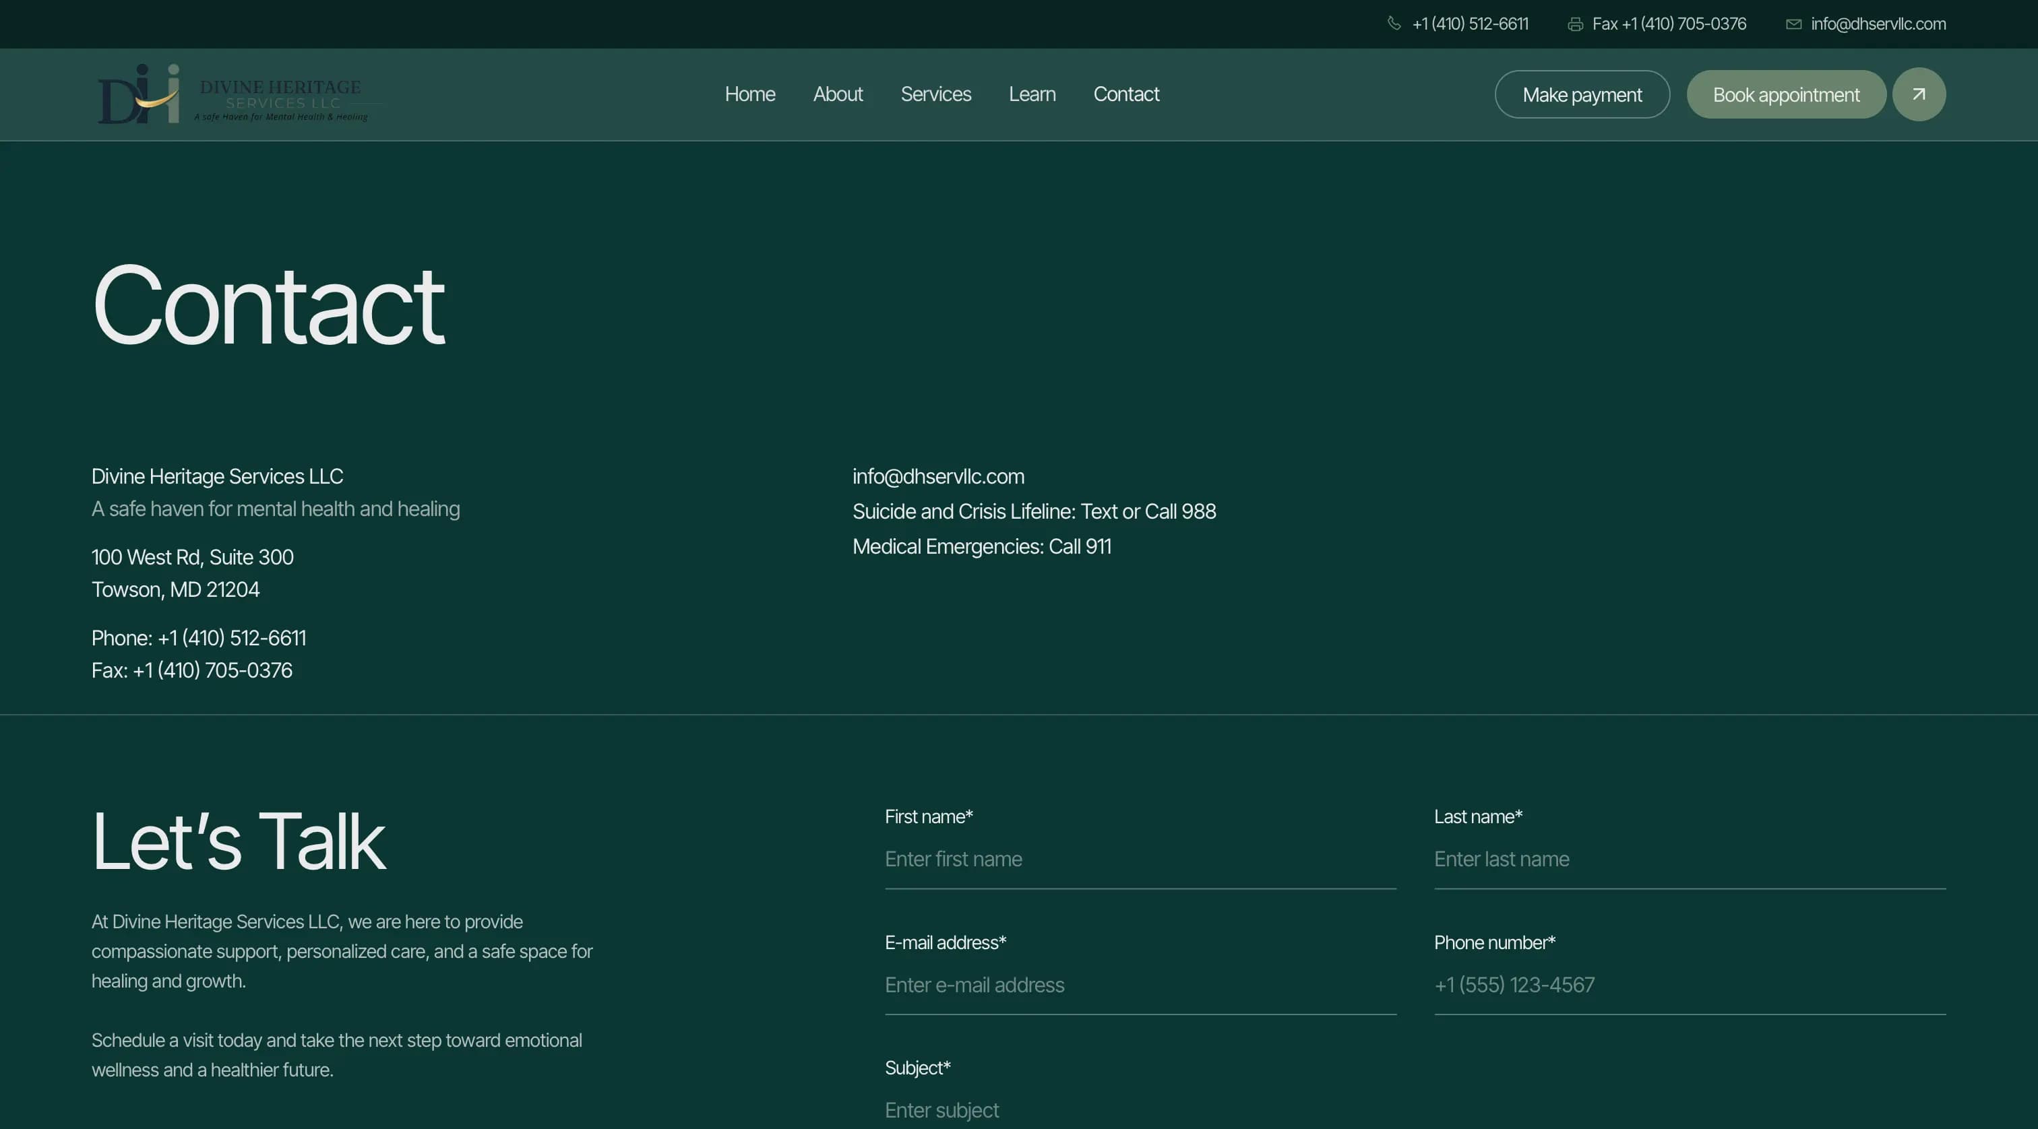Screen dimensions: 2038x1129
Task: Focus the Phone number input field
Action: point(1690,985)
